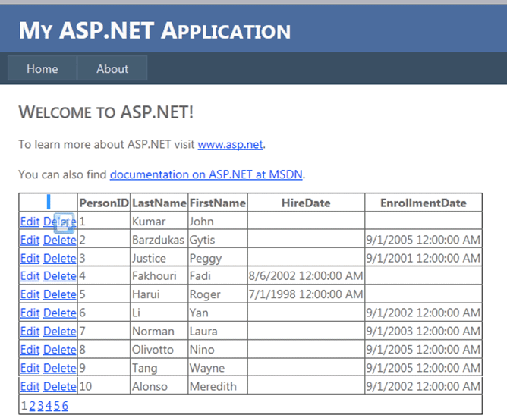Open documentation on ASP.NET at MSDN link
Viewport: 507px width, 415px height.
pos(206,174)
